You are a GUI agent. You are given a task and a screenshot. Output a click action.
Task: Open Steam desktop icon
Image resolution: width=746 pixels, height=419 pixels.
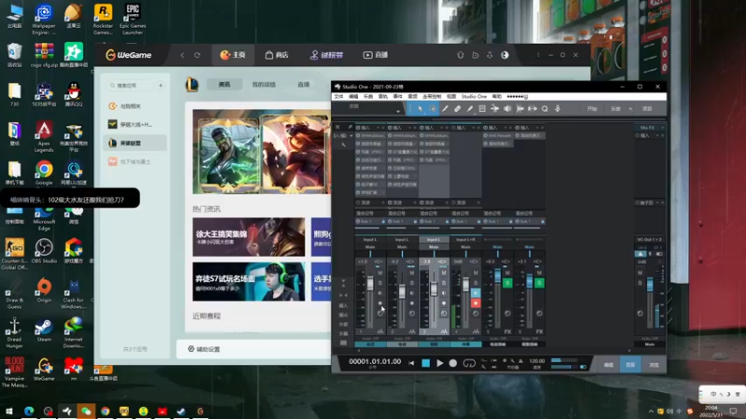pyautogui.click(x=44, y=331)
